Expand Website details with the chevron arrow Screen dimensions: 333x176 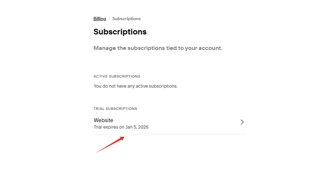tap(242, 122)
